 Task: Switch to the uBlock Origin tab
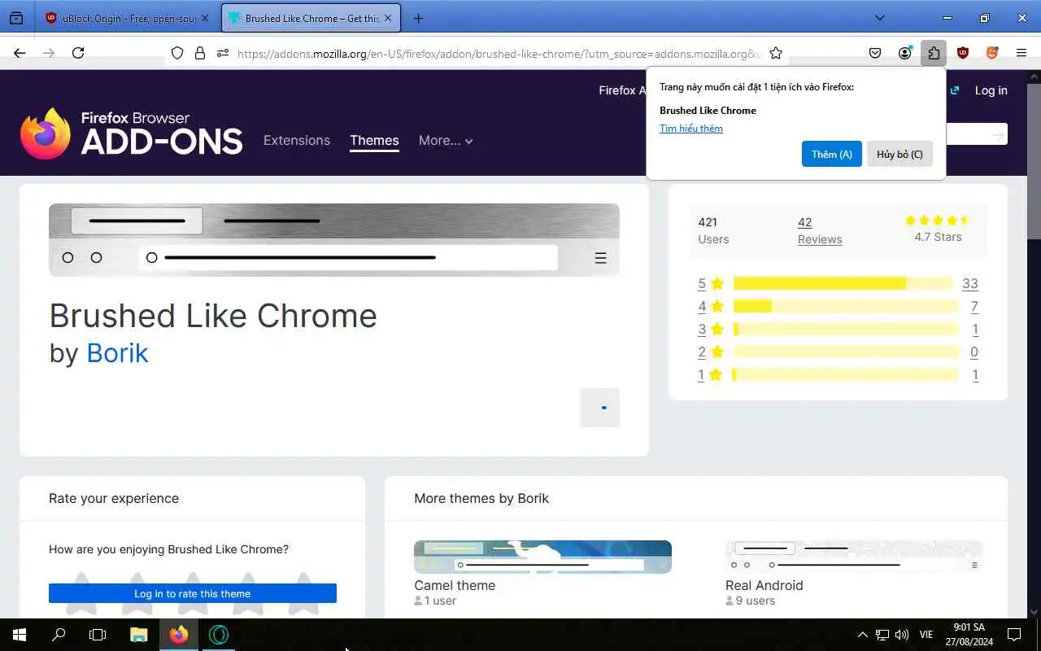coord(127,18)
